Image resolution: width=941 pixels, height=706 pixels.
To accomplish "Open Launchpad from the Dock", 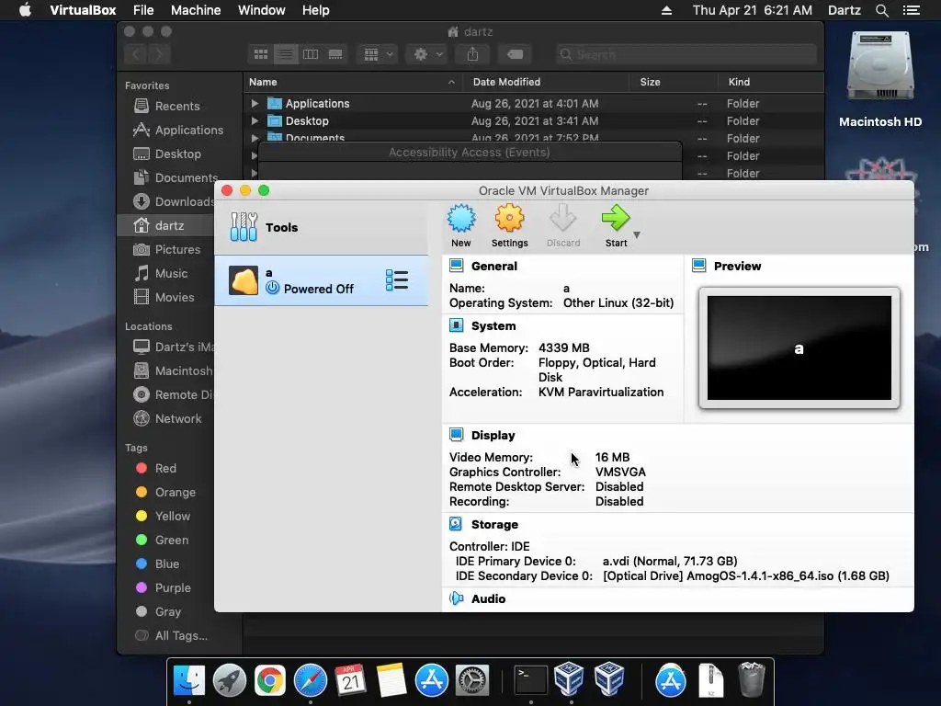I will coord(229,680).
